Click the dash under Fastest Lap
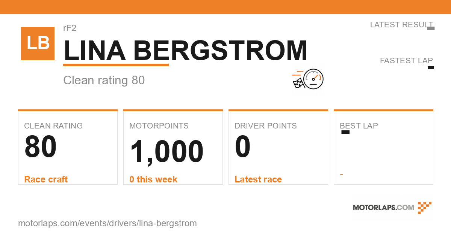 (431, 68)
